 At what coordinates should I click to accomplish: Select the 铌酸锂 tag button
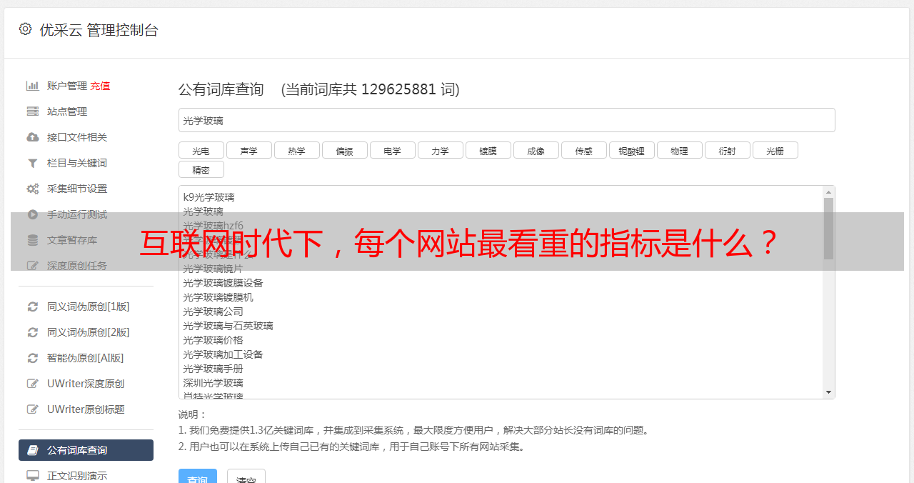coord(631,150)
